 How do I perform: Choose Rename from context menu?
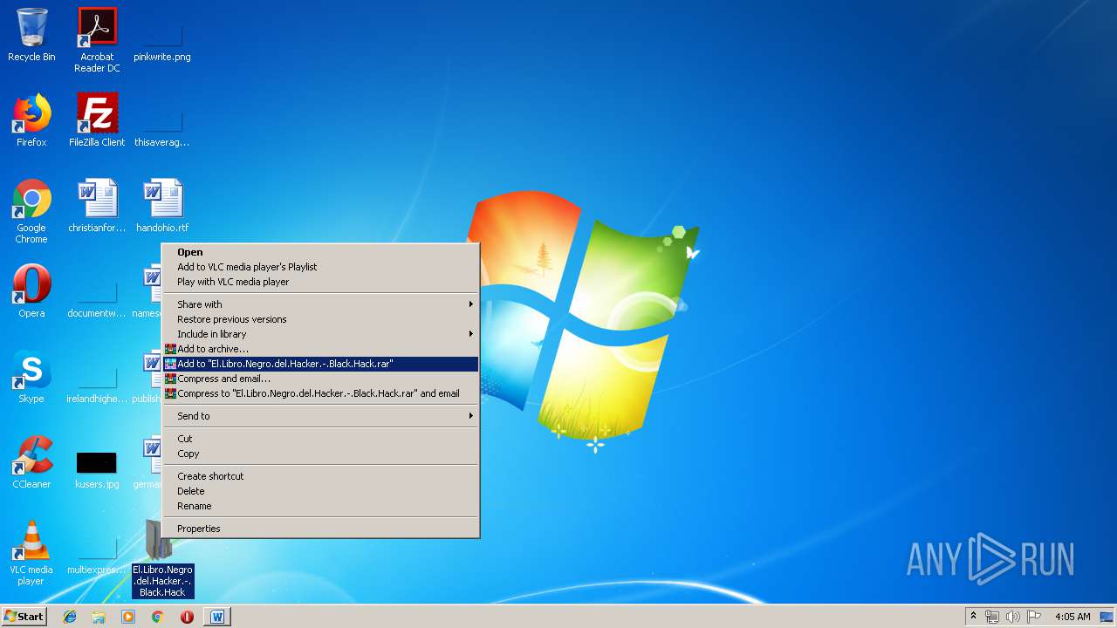(321, 506)
